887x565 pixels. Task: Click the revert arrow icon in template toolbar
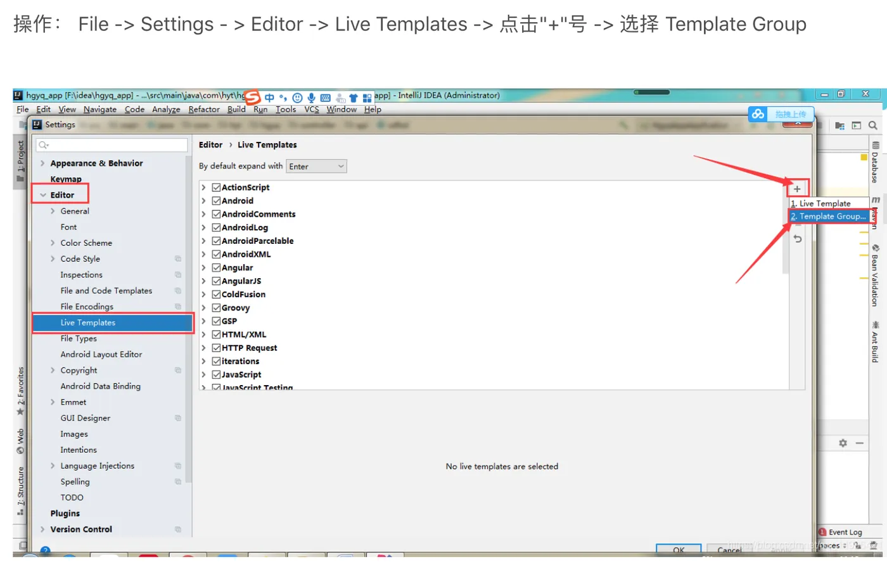(798, 239)
